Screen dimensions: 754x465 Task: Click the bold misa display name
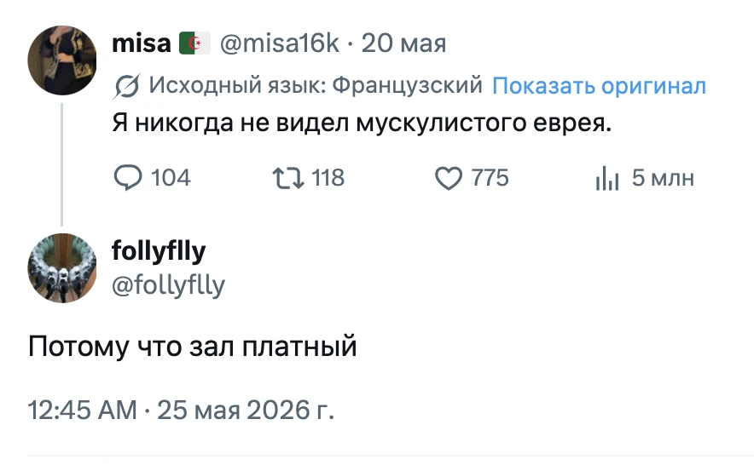point(142,43)
